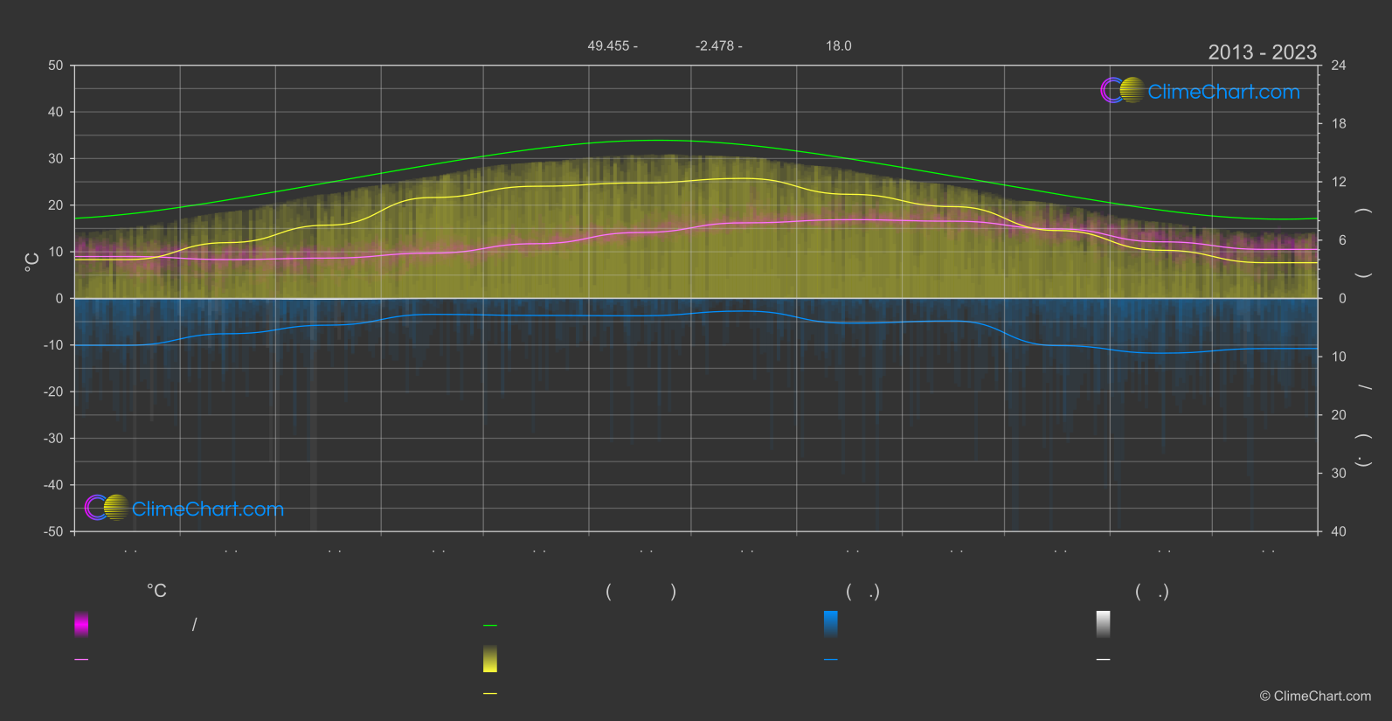
Task: Click the 18.0 elevation value
Action: coord(838,46)
